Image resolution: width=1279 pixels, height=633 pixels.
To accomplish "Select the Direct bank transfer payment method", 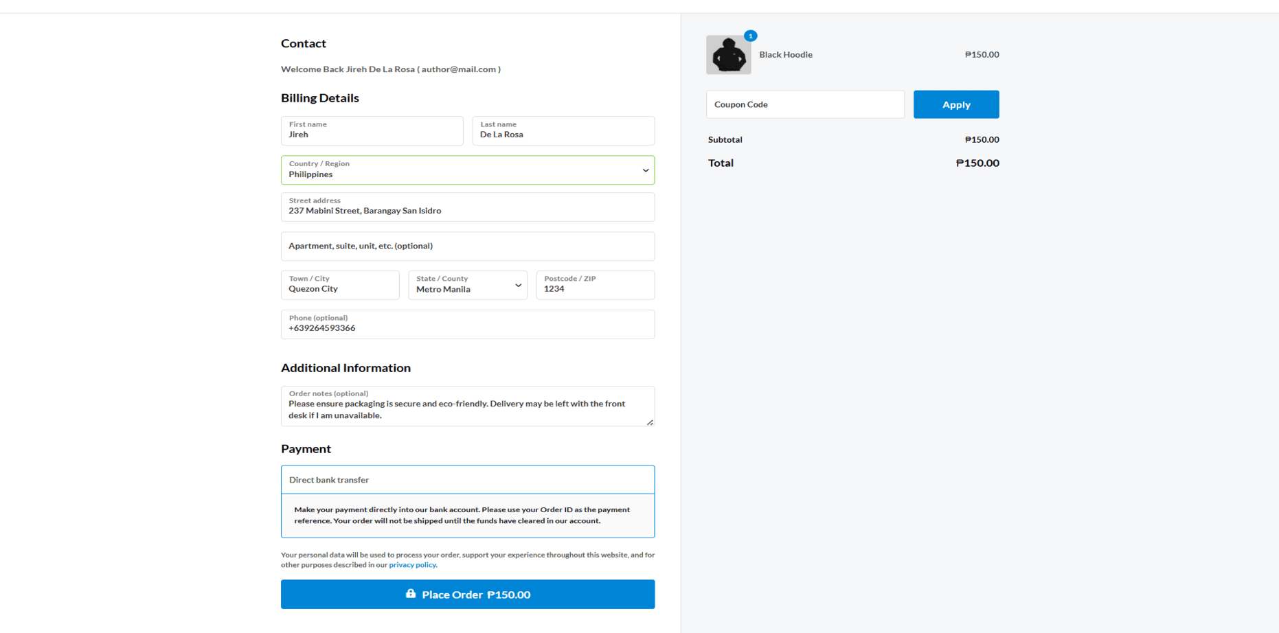I will pyautogui.click(x=468, y=480).
